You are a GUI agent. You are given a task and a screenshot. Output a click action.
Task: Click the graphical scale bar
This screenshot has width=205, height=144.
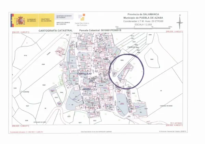(143, 28)
